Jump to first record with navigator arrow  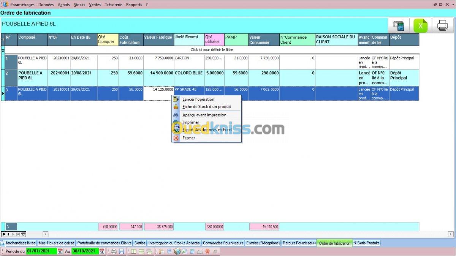[4, 234]
